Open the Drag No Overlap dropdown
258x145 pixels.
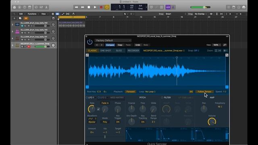201,14
